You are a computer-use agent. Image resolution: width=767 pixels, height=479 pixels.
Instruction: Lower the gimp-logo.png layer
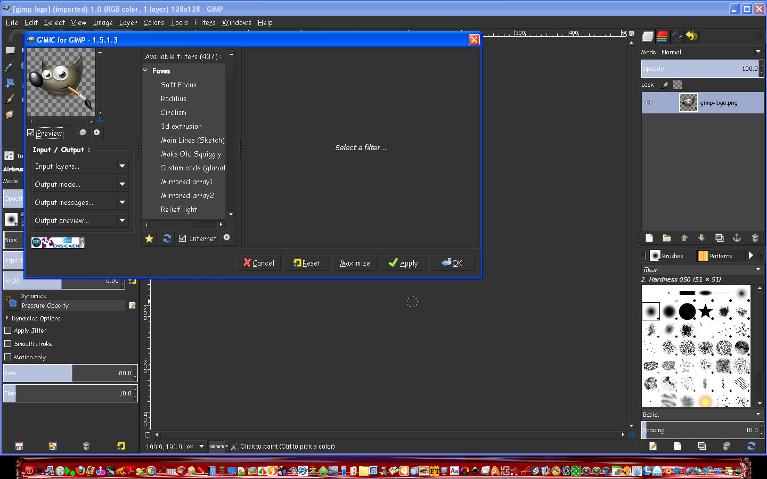701,238
